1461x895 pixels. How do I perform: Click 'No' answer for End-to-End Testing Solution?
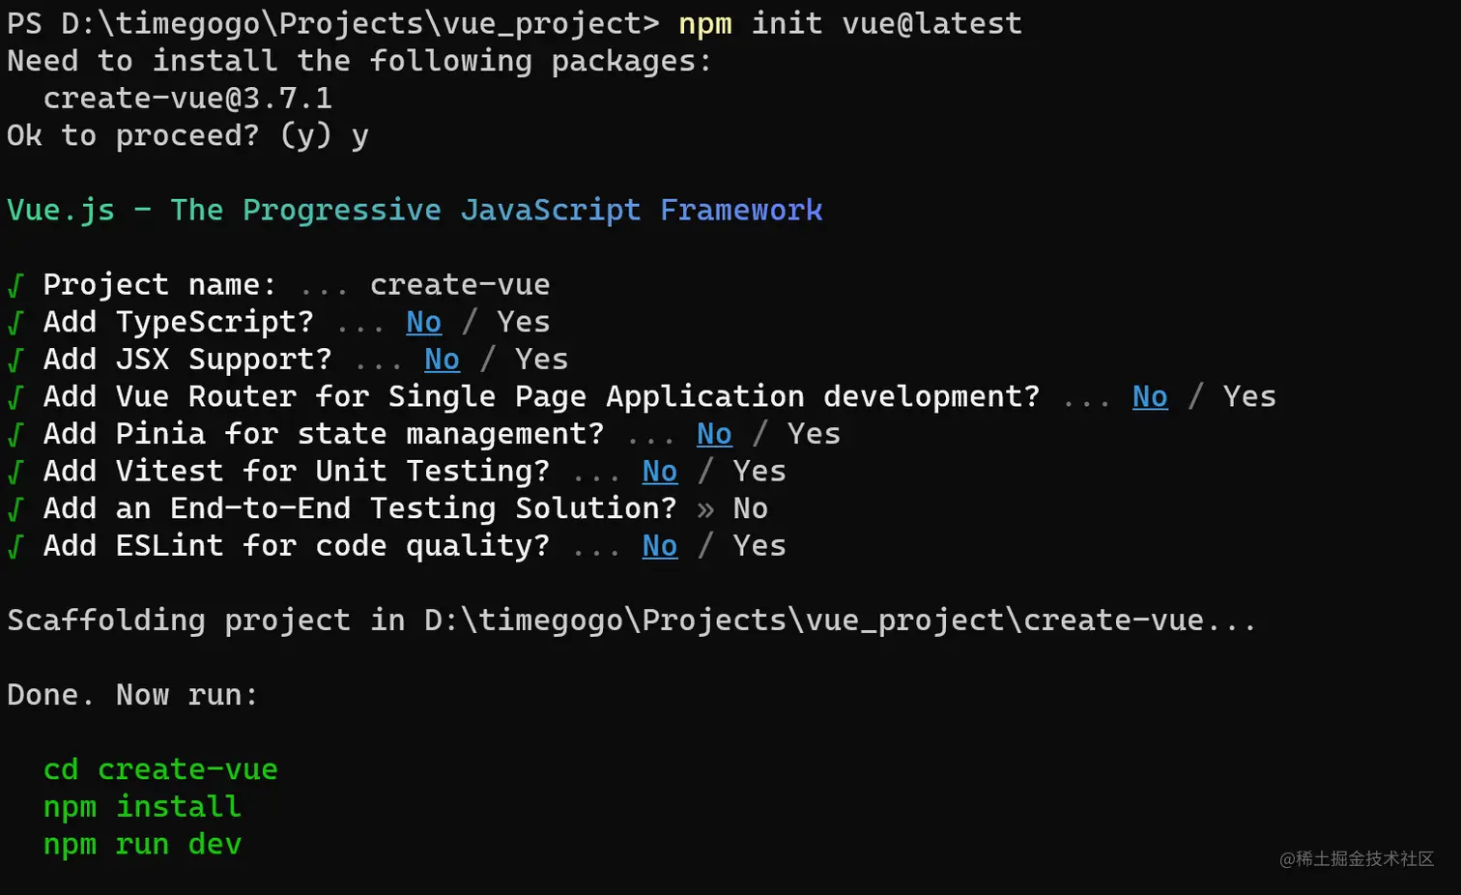point(751,508)
